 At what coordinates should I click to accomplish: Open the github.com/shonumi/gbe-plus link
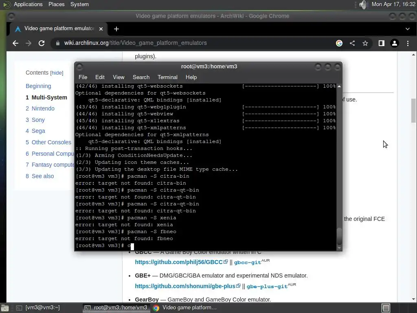pos(185,286)
